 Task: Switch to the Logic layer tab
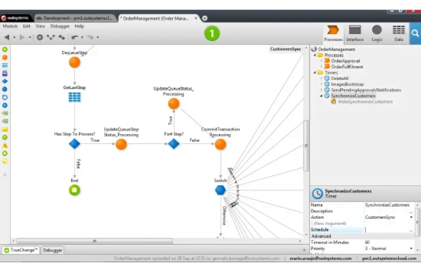(377, 33)
